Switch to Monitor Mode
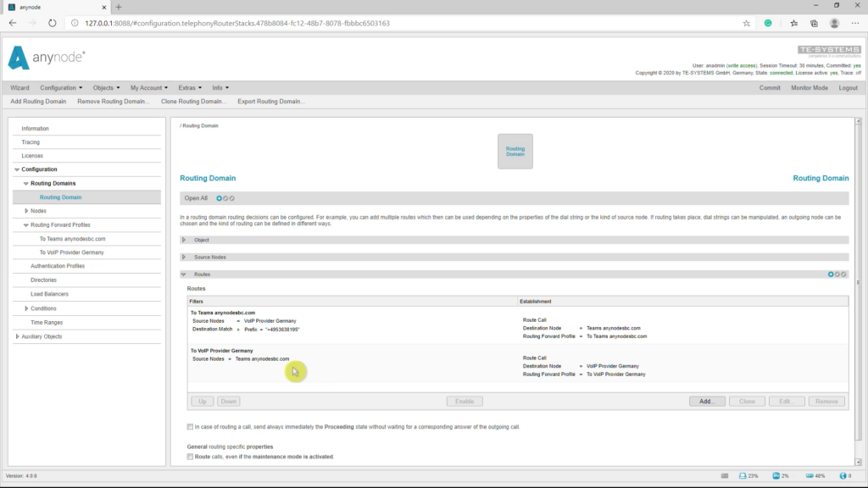The image size is (868, 488). click(x=810, y=88)
